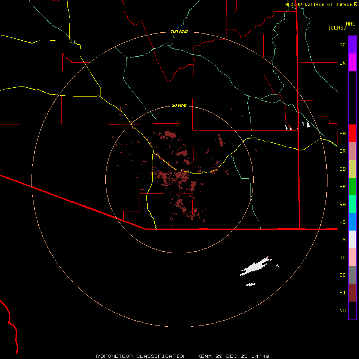Viewport: 359px width, 359px height.
Task: Click the RF legend label
Action: (x=342, y=45)
